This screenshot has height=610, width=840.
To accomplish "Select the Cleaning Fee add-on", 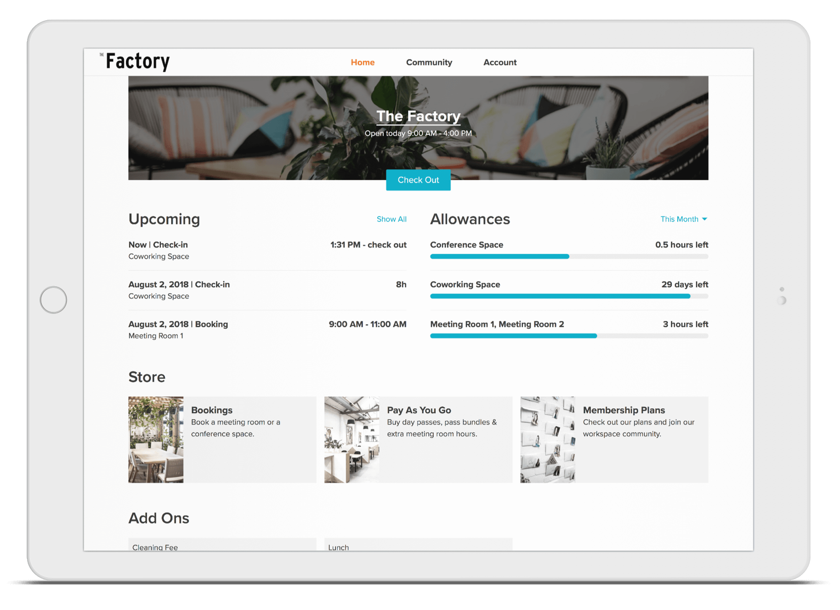I will (x=222, y=545).
